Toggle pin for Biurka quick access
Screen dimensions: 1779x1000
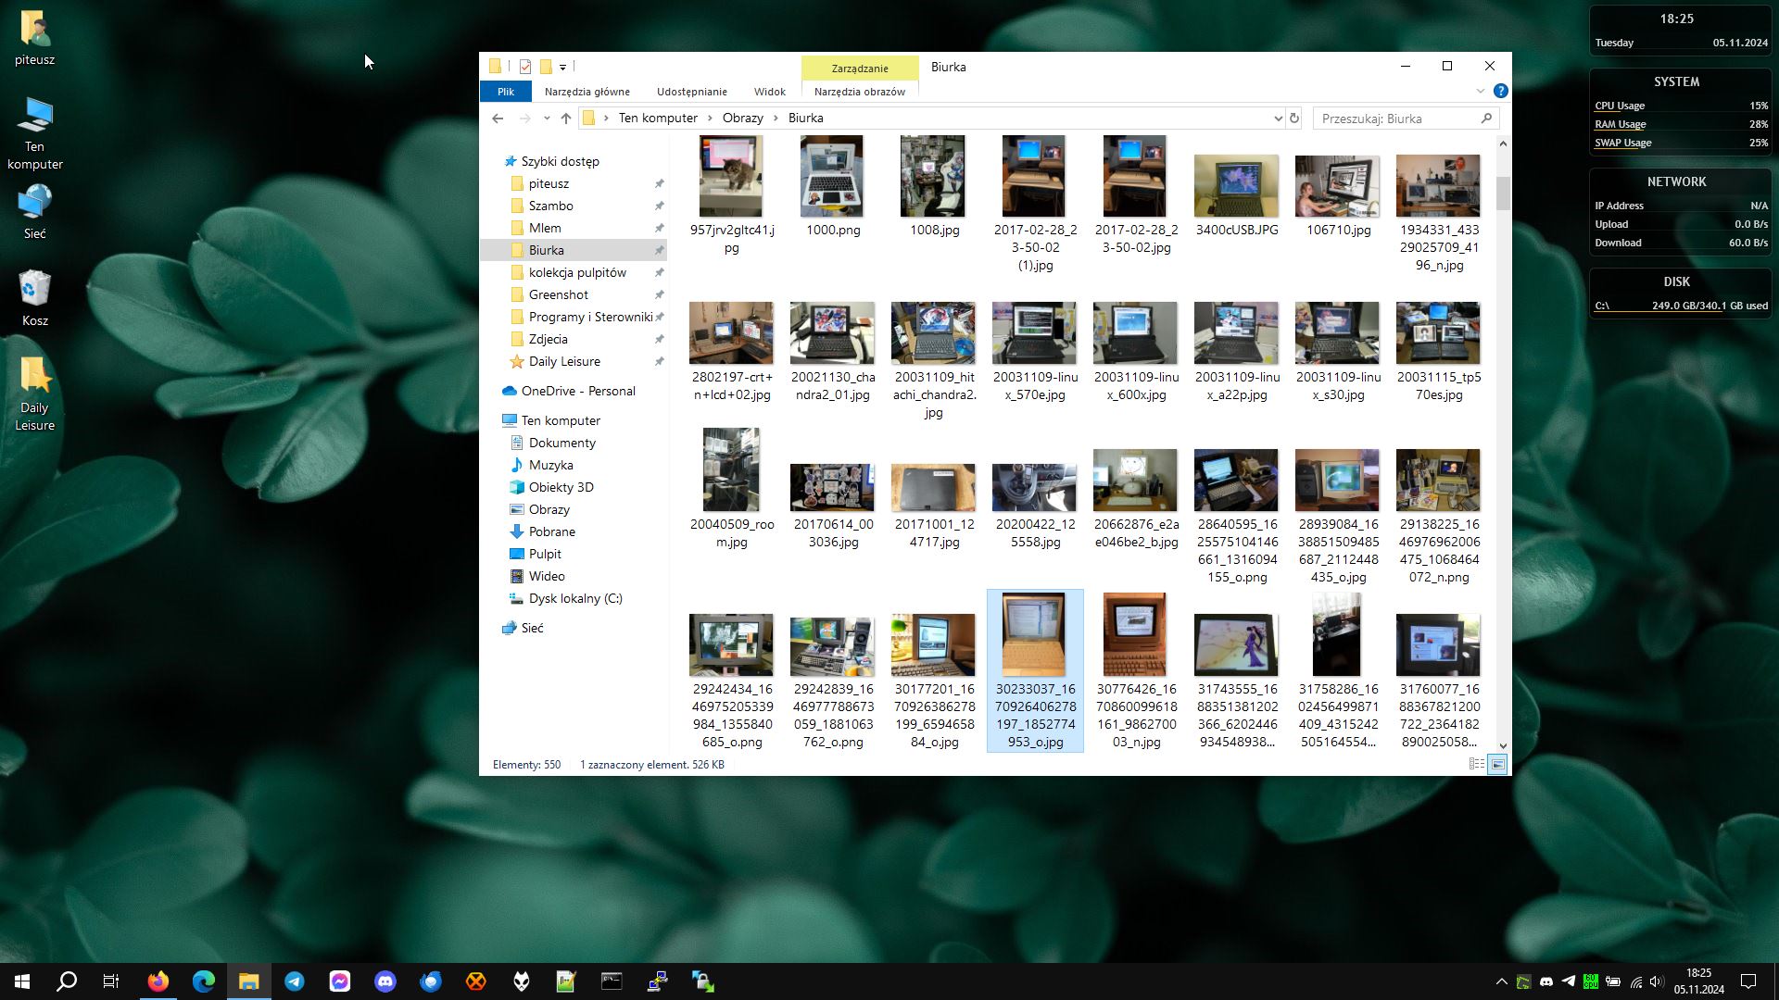coord(659,250)
